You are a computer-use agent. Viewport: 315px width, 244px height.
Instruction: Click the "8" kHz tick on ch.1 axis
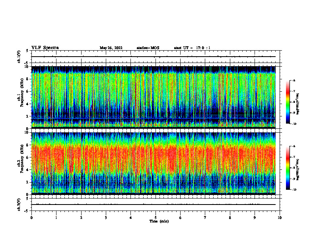click(x=27, y=79)
